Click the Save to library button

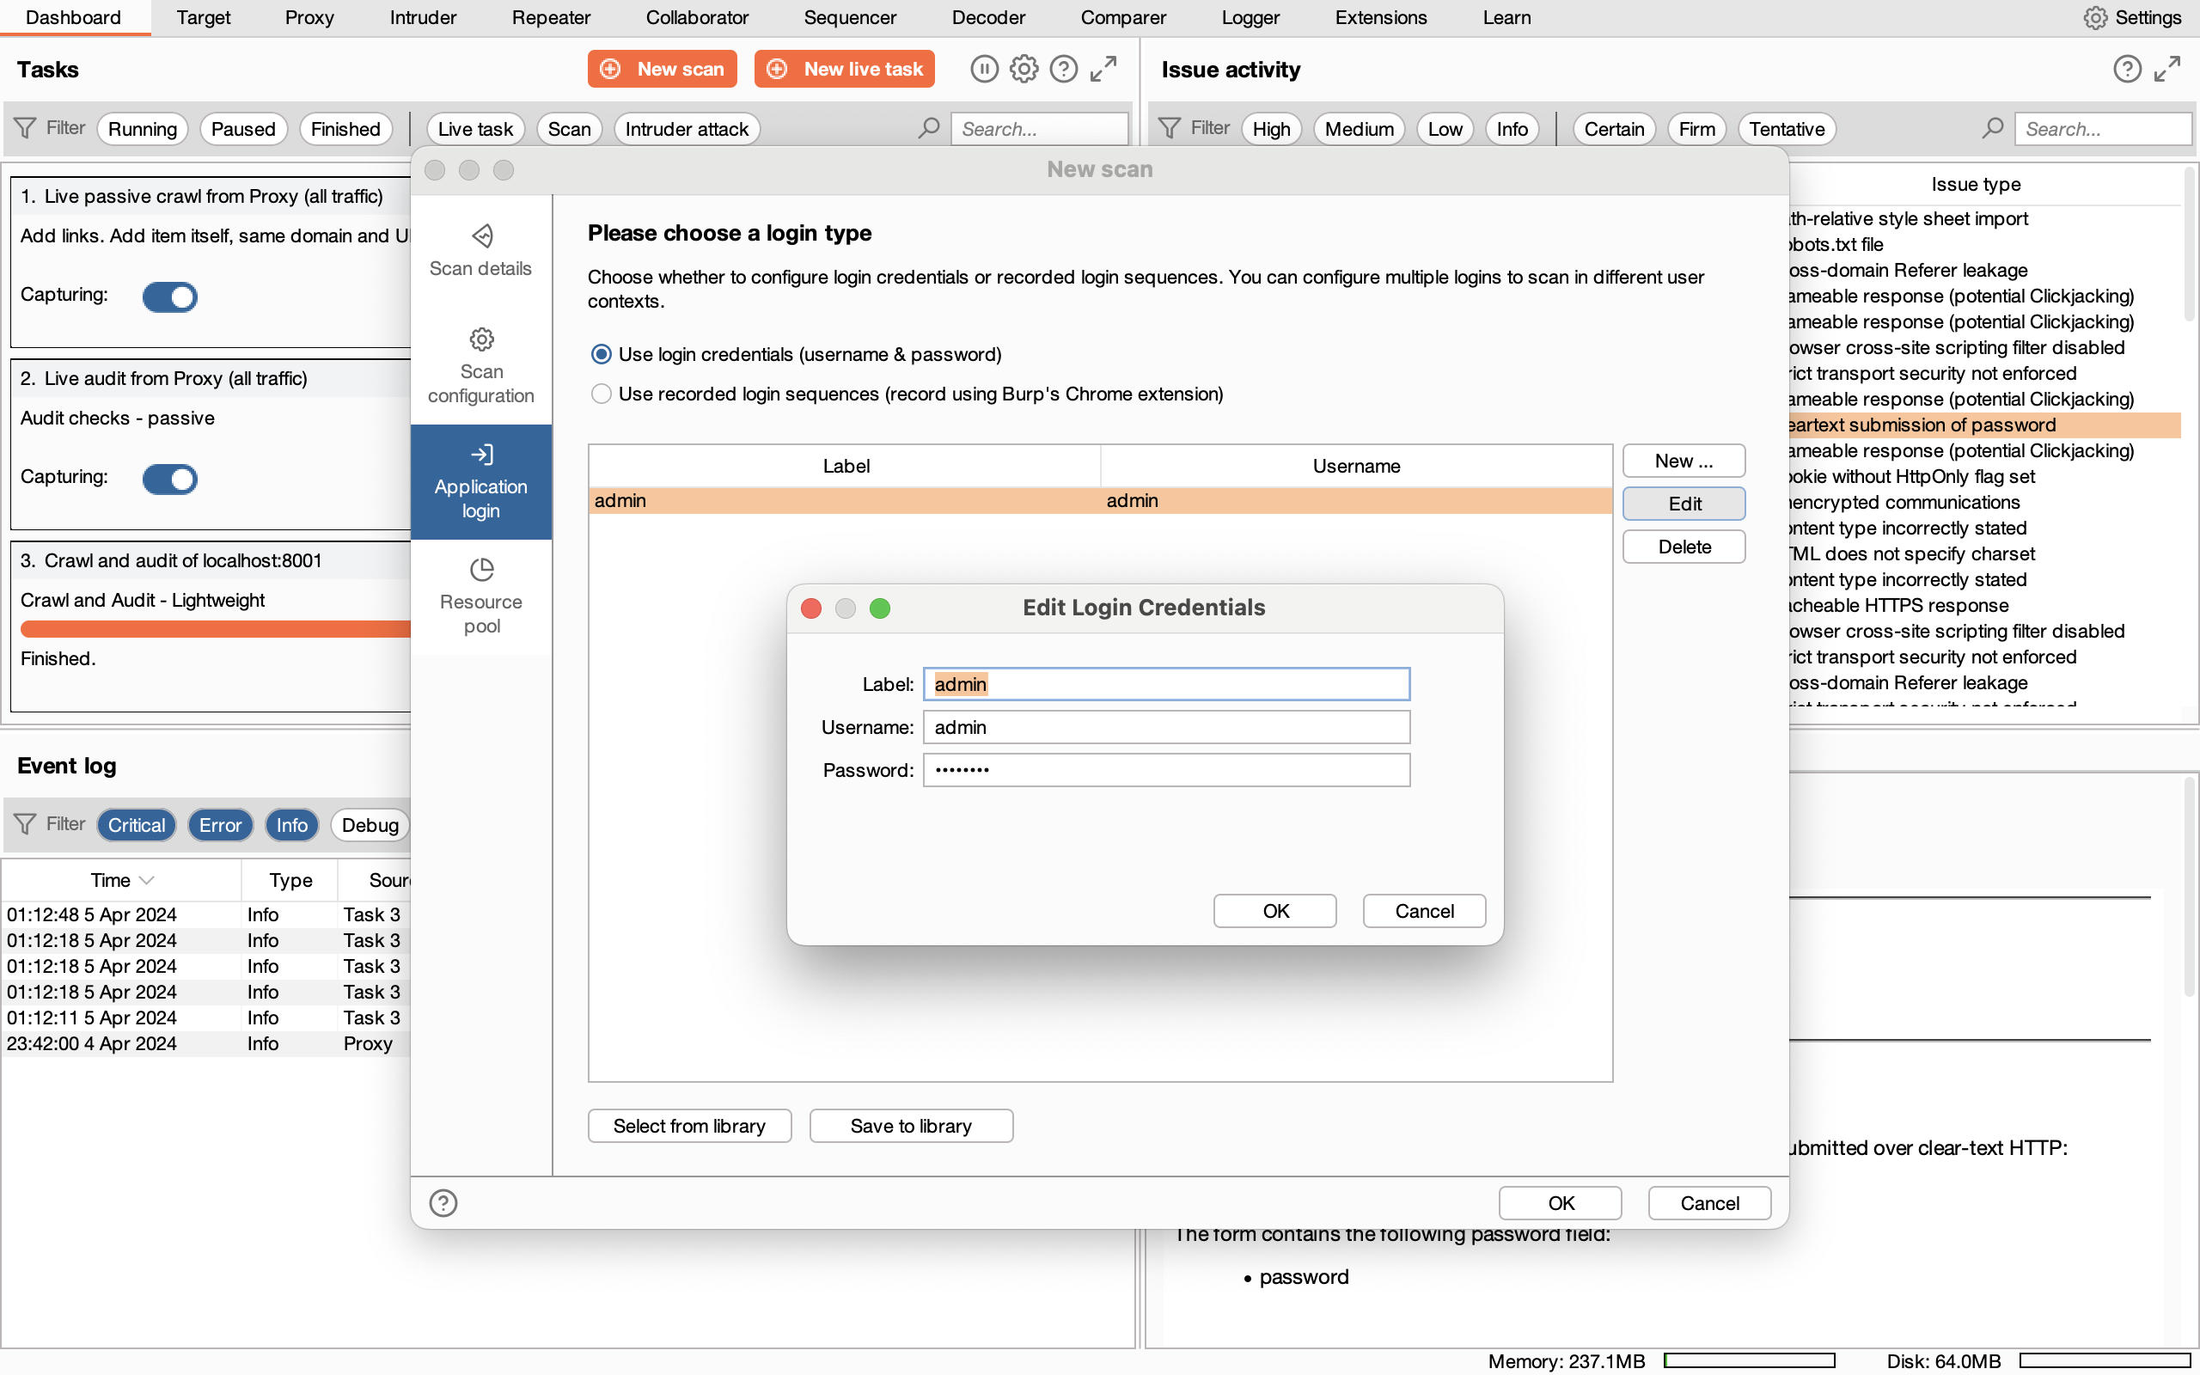(910, 1125)
